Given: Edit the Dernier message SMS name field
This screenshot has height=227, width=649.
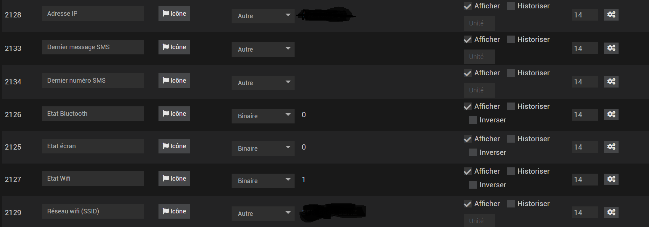Looking at the screenshot, I should [x=93, y=47].
